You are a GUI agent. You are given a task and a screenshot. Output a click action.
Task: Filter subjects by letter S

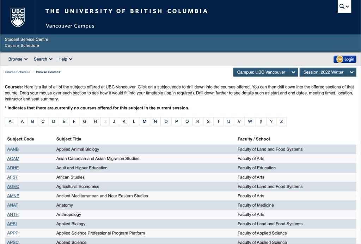click(x=208, y=122)
